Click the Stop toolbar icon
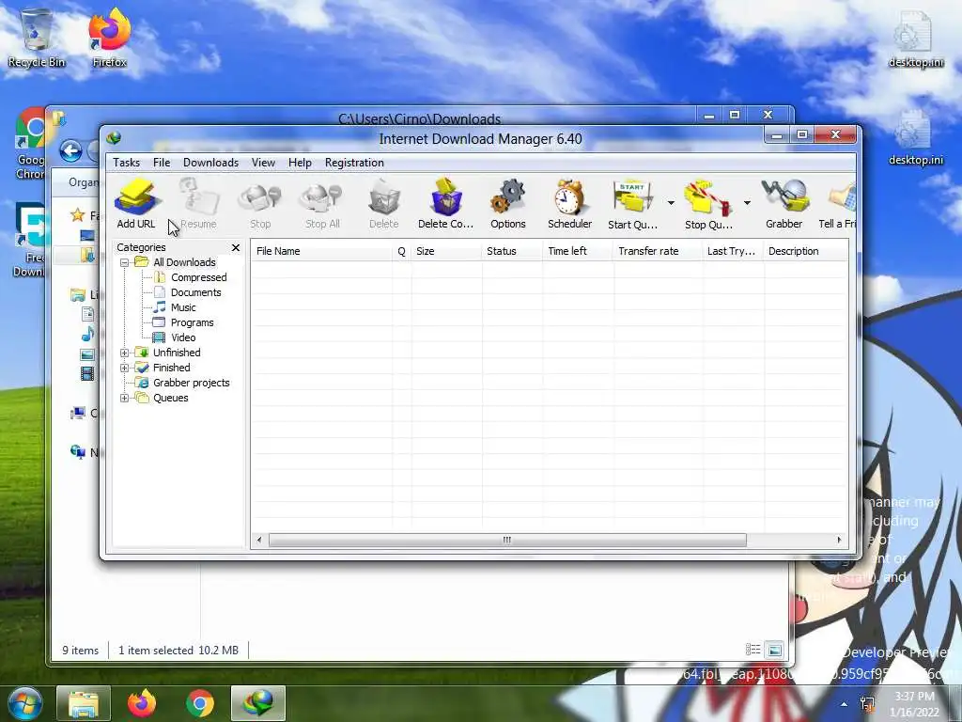 coord(260,204)
